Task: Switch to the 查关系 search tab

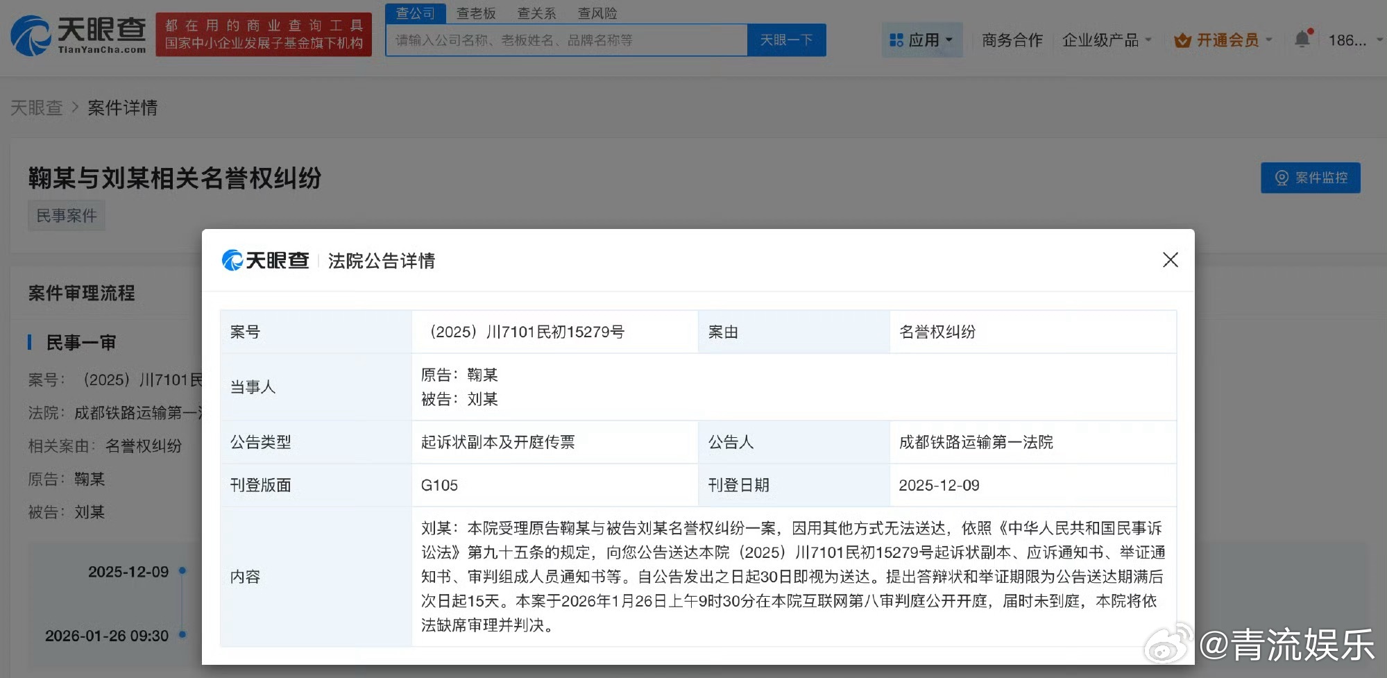Action: click(x=536, y=12)
